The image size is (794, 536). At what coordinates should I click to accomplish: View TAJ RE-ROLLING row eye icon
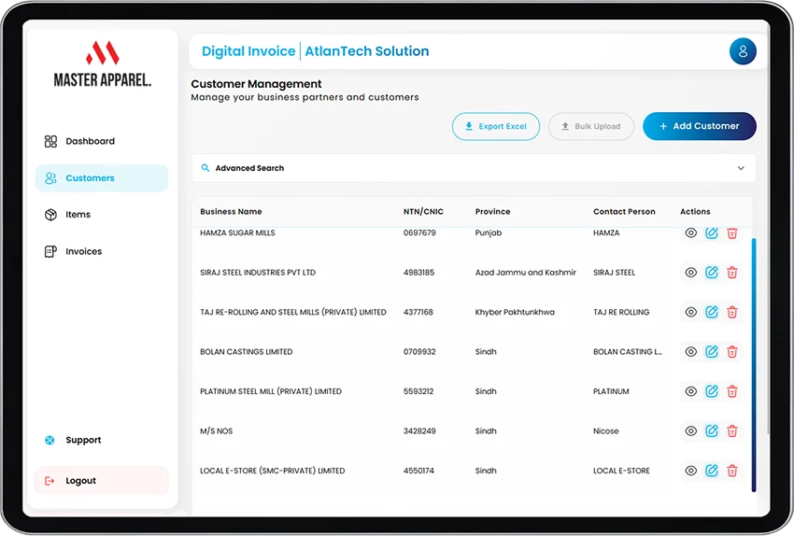690,312
